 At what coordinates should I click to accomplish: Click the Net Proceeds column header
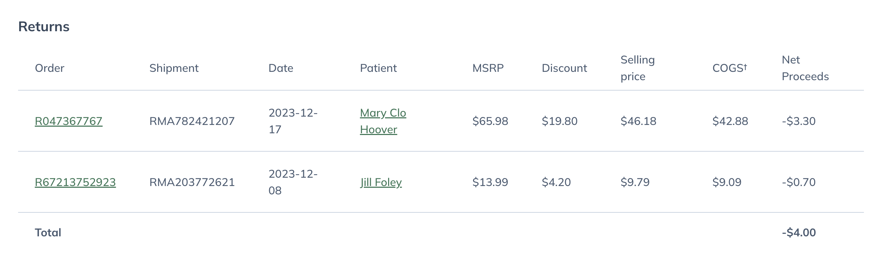pyautogui.click(x=805, y=68)
